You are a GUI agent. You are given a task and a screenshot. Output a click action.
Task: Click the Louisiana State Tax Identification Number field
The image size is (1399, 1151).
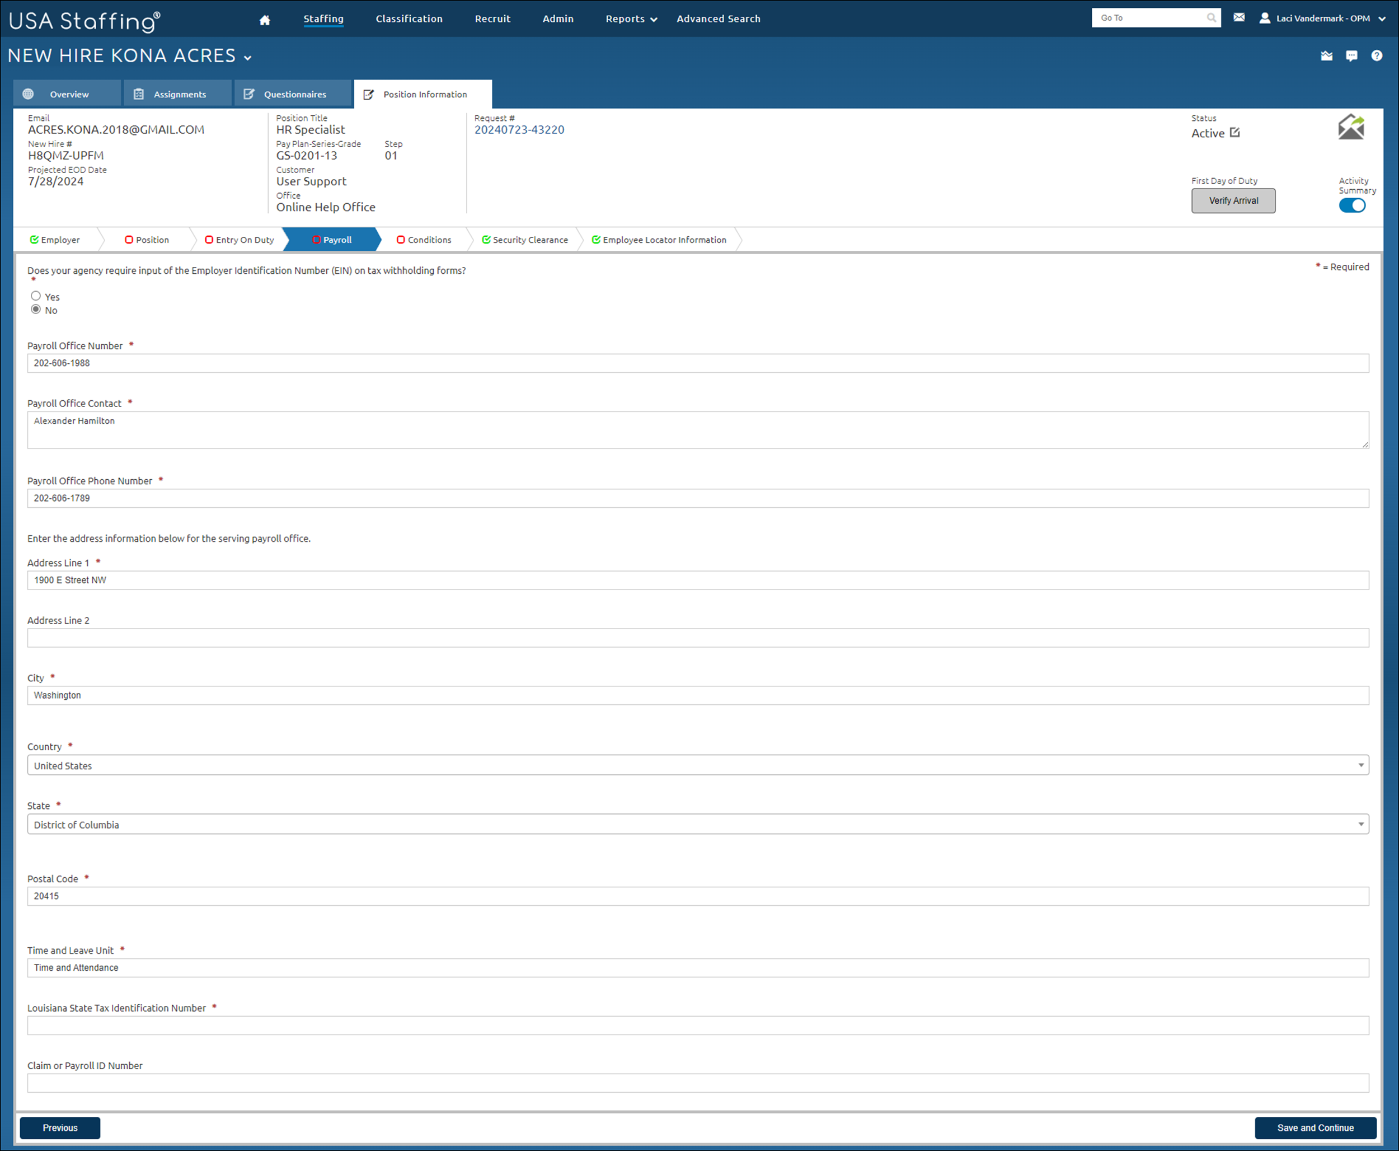[x=697, y=1026]
